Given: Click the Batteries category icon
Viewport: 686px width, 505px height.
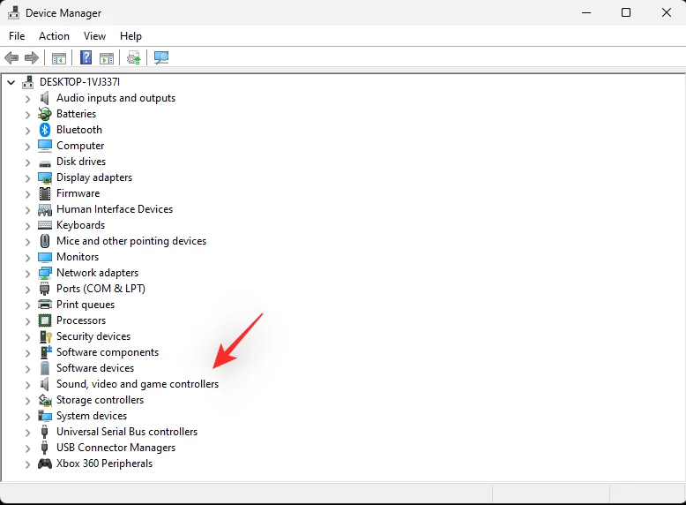Looking at the screenshot, I should point(45,114).
